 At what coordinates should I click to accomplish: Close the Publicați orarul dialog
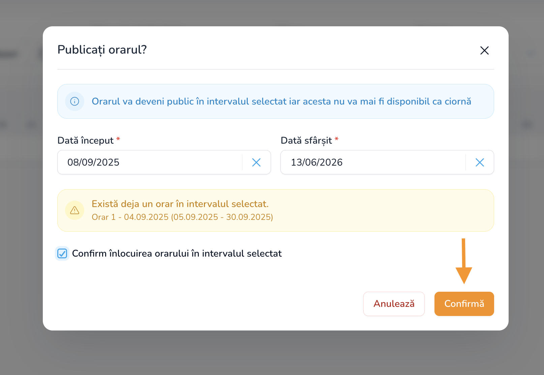coord(484,51)
